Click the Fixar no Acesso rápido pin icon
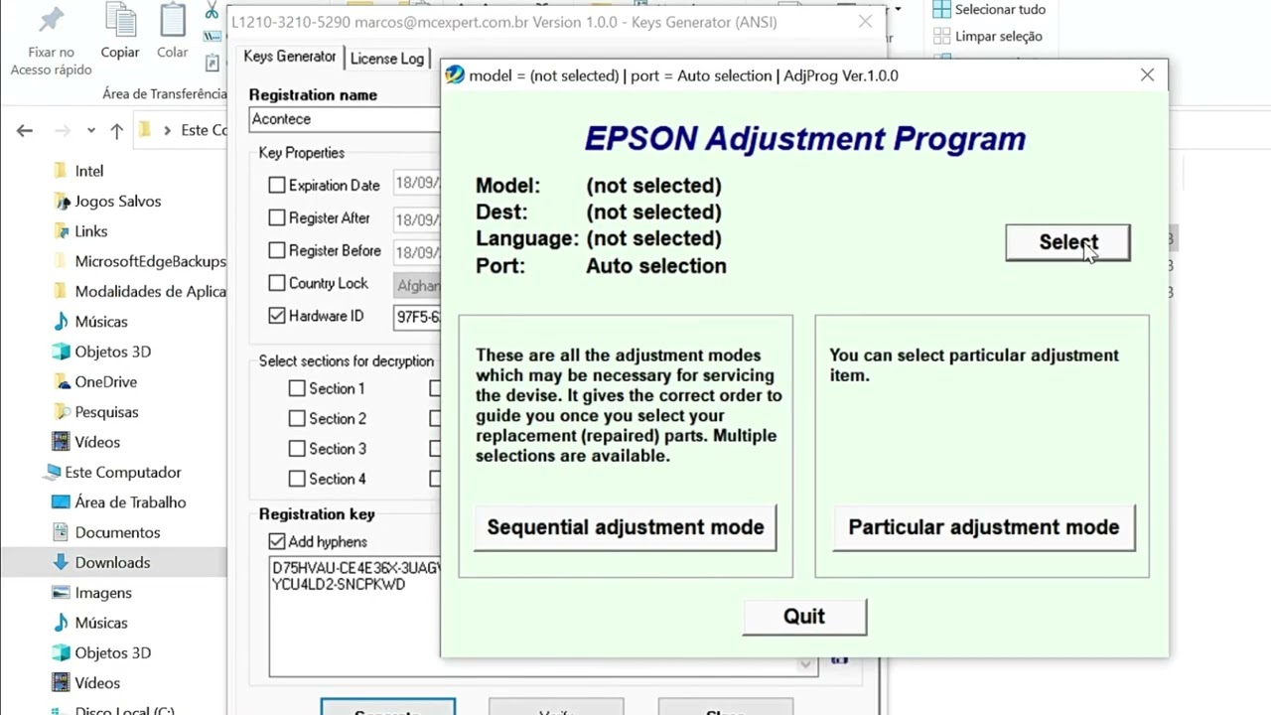 coord(51,22)
